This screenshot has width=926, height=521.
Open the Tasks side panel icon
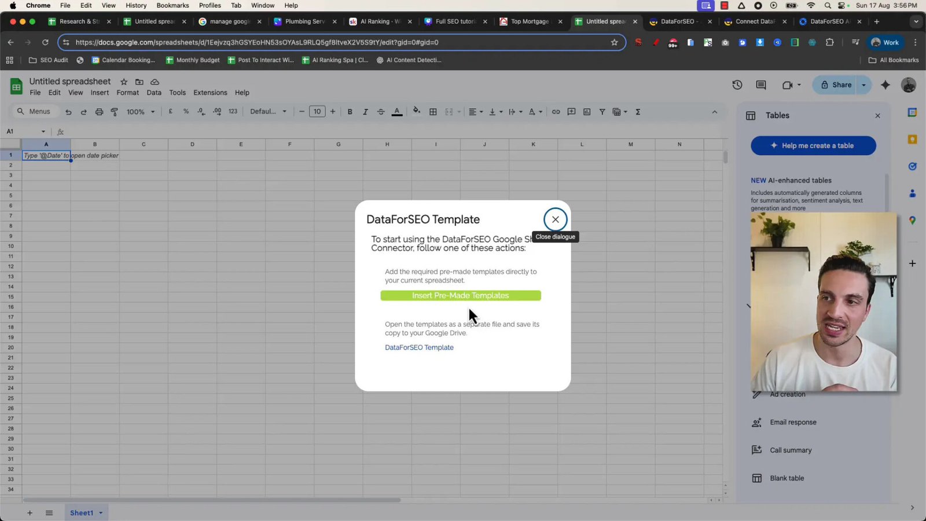pyautogui.click(x=912, y=166)
